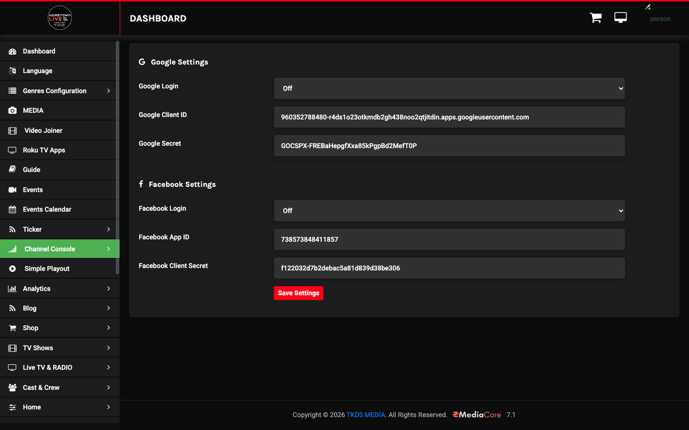Expand the Analytics submenu chevron
The image size is (689, 430).
109,289
